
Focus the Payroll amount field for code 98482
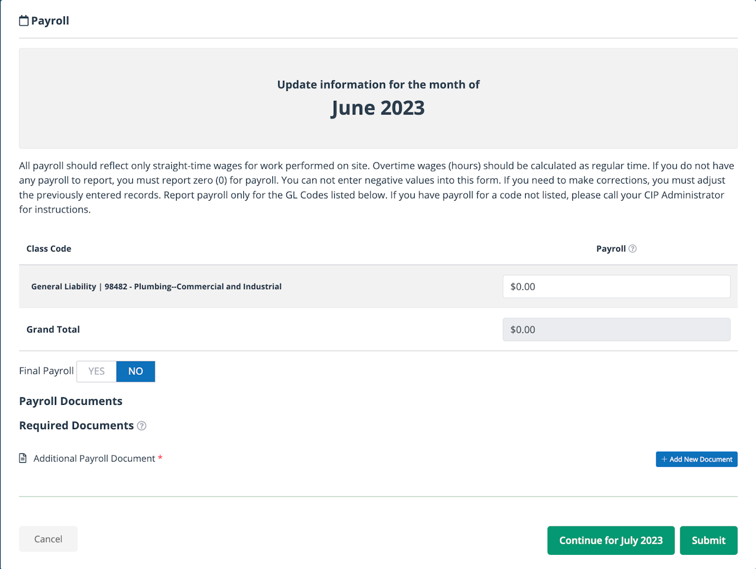[616, 287]
